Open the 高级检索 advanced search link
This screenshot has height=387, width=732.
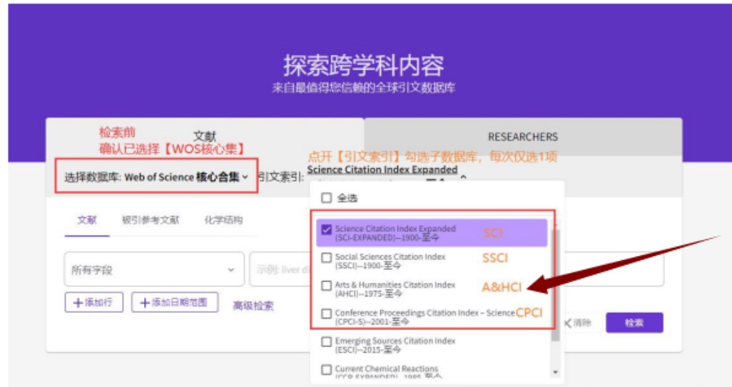253,306
